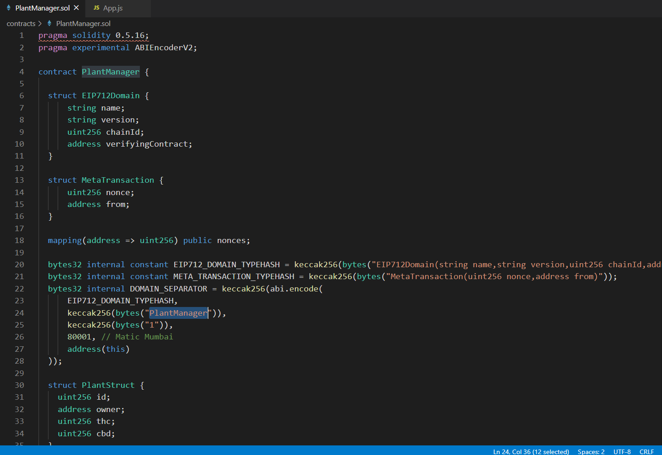The image size is (662, 455).
Task: Switch to the PlantManager.sol tab
Action: pyautogui.click(x=42, y=8)
